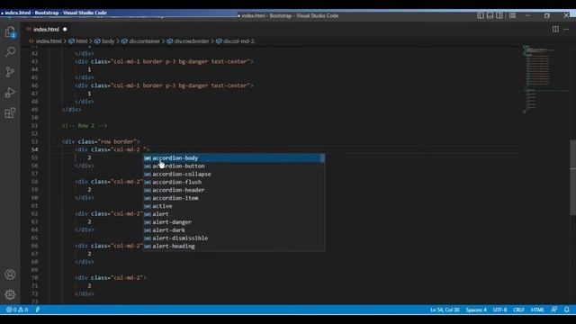Viewport: 576px width, 324px height.
Task: Change encoding via UTF-8 status
Action: click(x=500, y=310)
